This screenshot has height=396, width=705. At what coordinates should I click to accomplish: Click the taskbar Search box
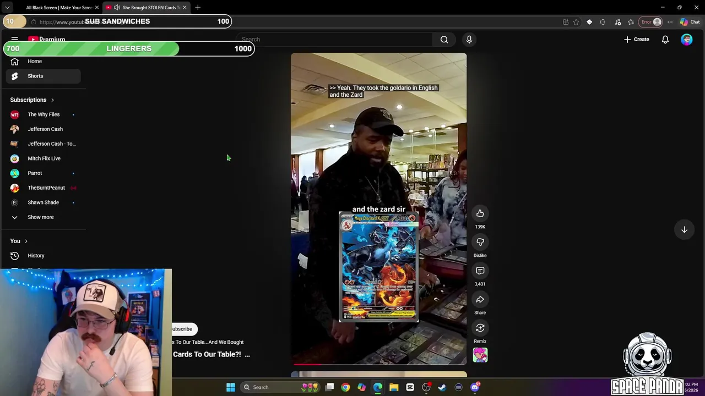pos(281,387)
